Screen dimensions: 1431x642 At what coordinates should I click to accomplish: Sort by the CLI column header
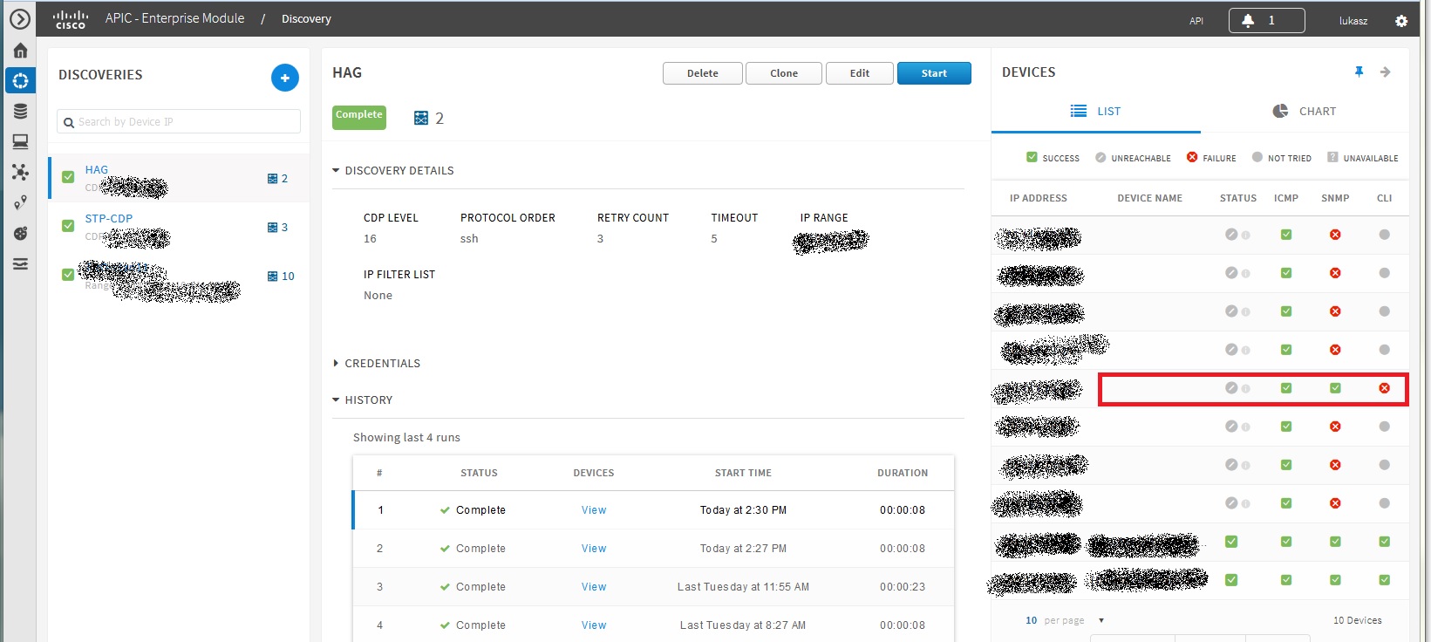[x=1385, y=198]
